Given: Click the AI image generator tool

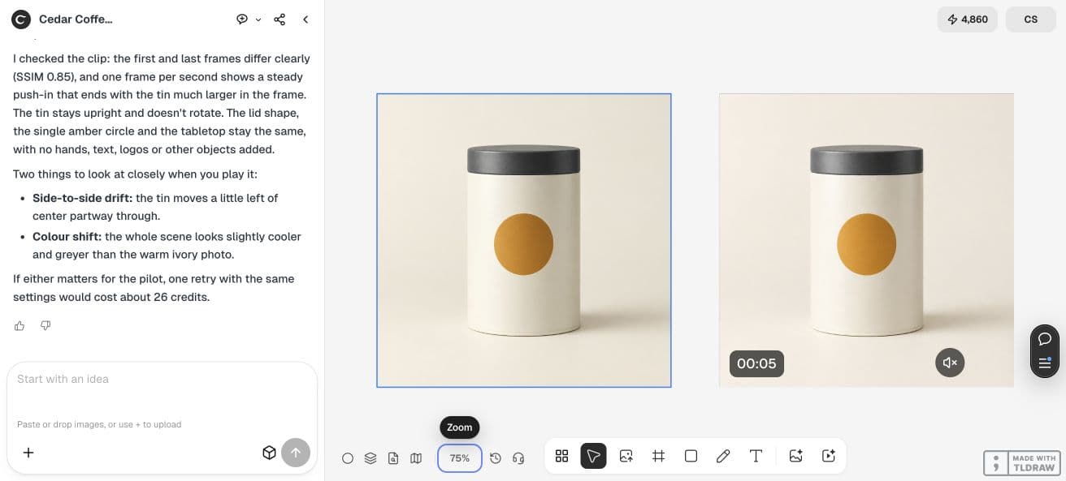Looking at the screenshot, I should (796, 456).
